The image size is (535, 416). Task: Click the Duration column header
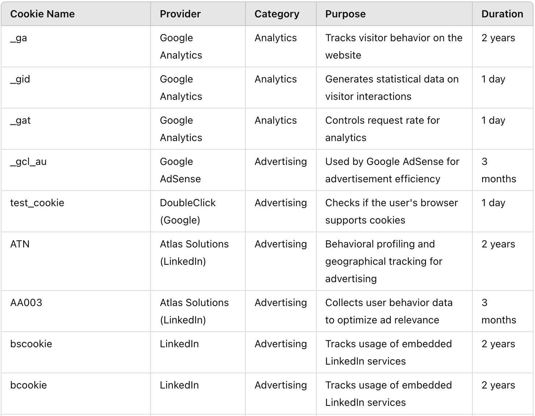point(502,14)
